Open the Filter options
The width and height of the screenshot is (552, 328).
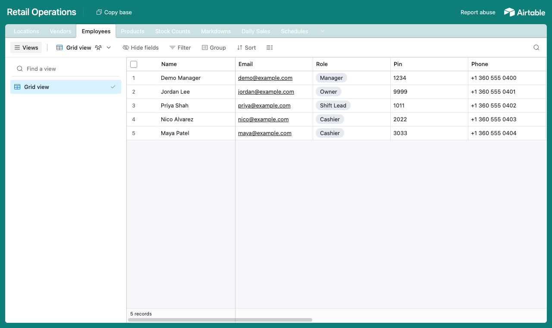pyautogui.click(x=180, y=47)
